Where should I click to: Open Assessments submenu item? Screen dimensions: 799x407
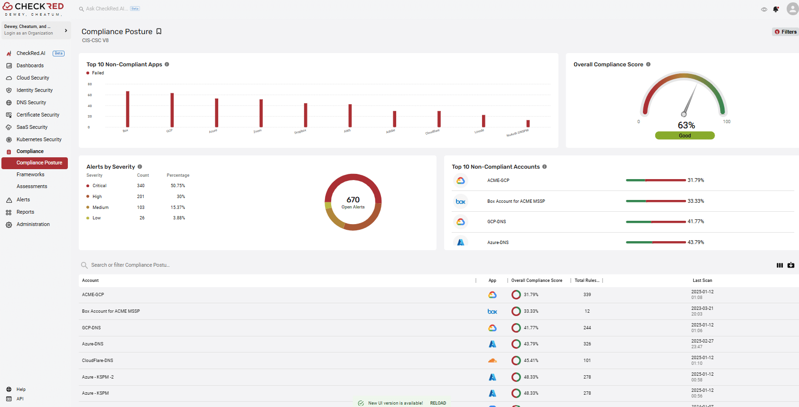(x=32, y=186)
